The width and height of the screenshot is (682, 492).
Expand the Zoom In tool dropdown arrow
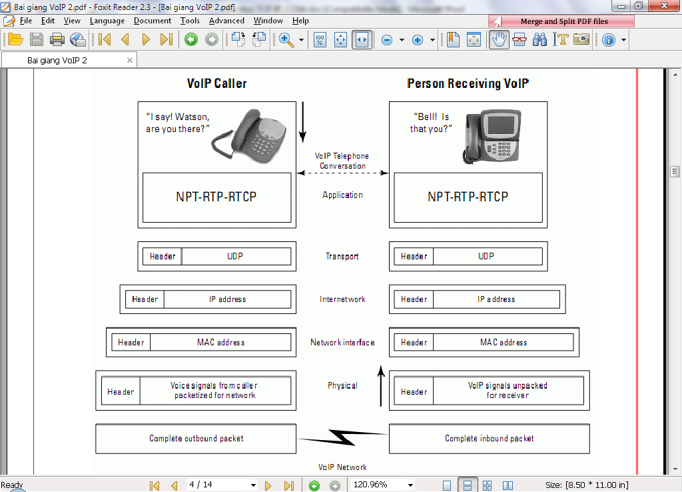(x=301, y=39)
